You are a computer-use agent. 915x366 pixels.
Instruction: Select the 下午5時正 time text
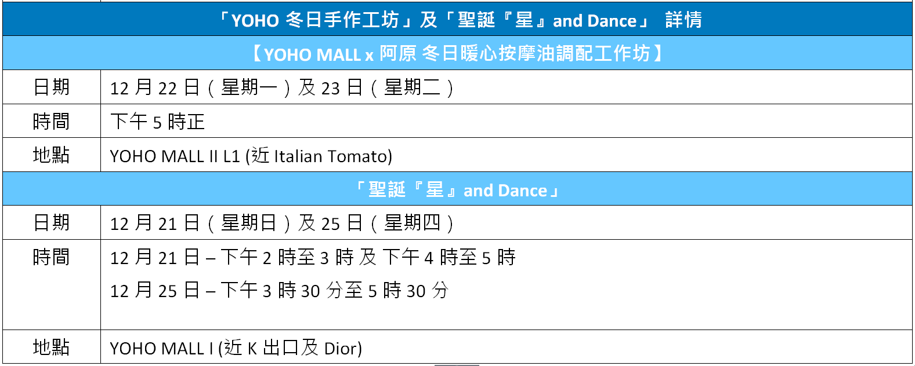[x=157, y=122]
